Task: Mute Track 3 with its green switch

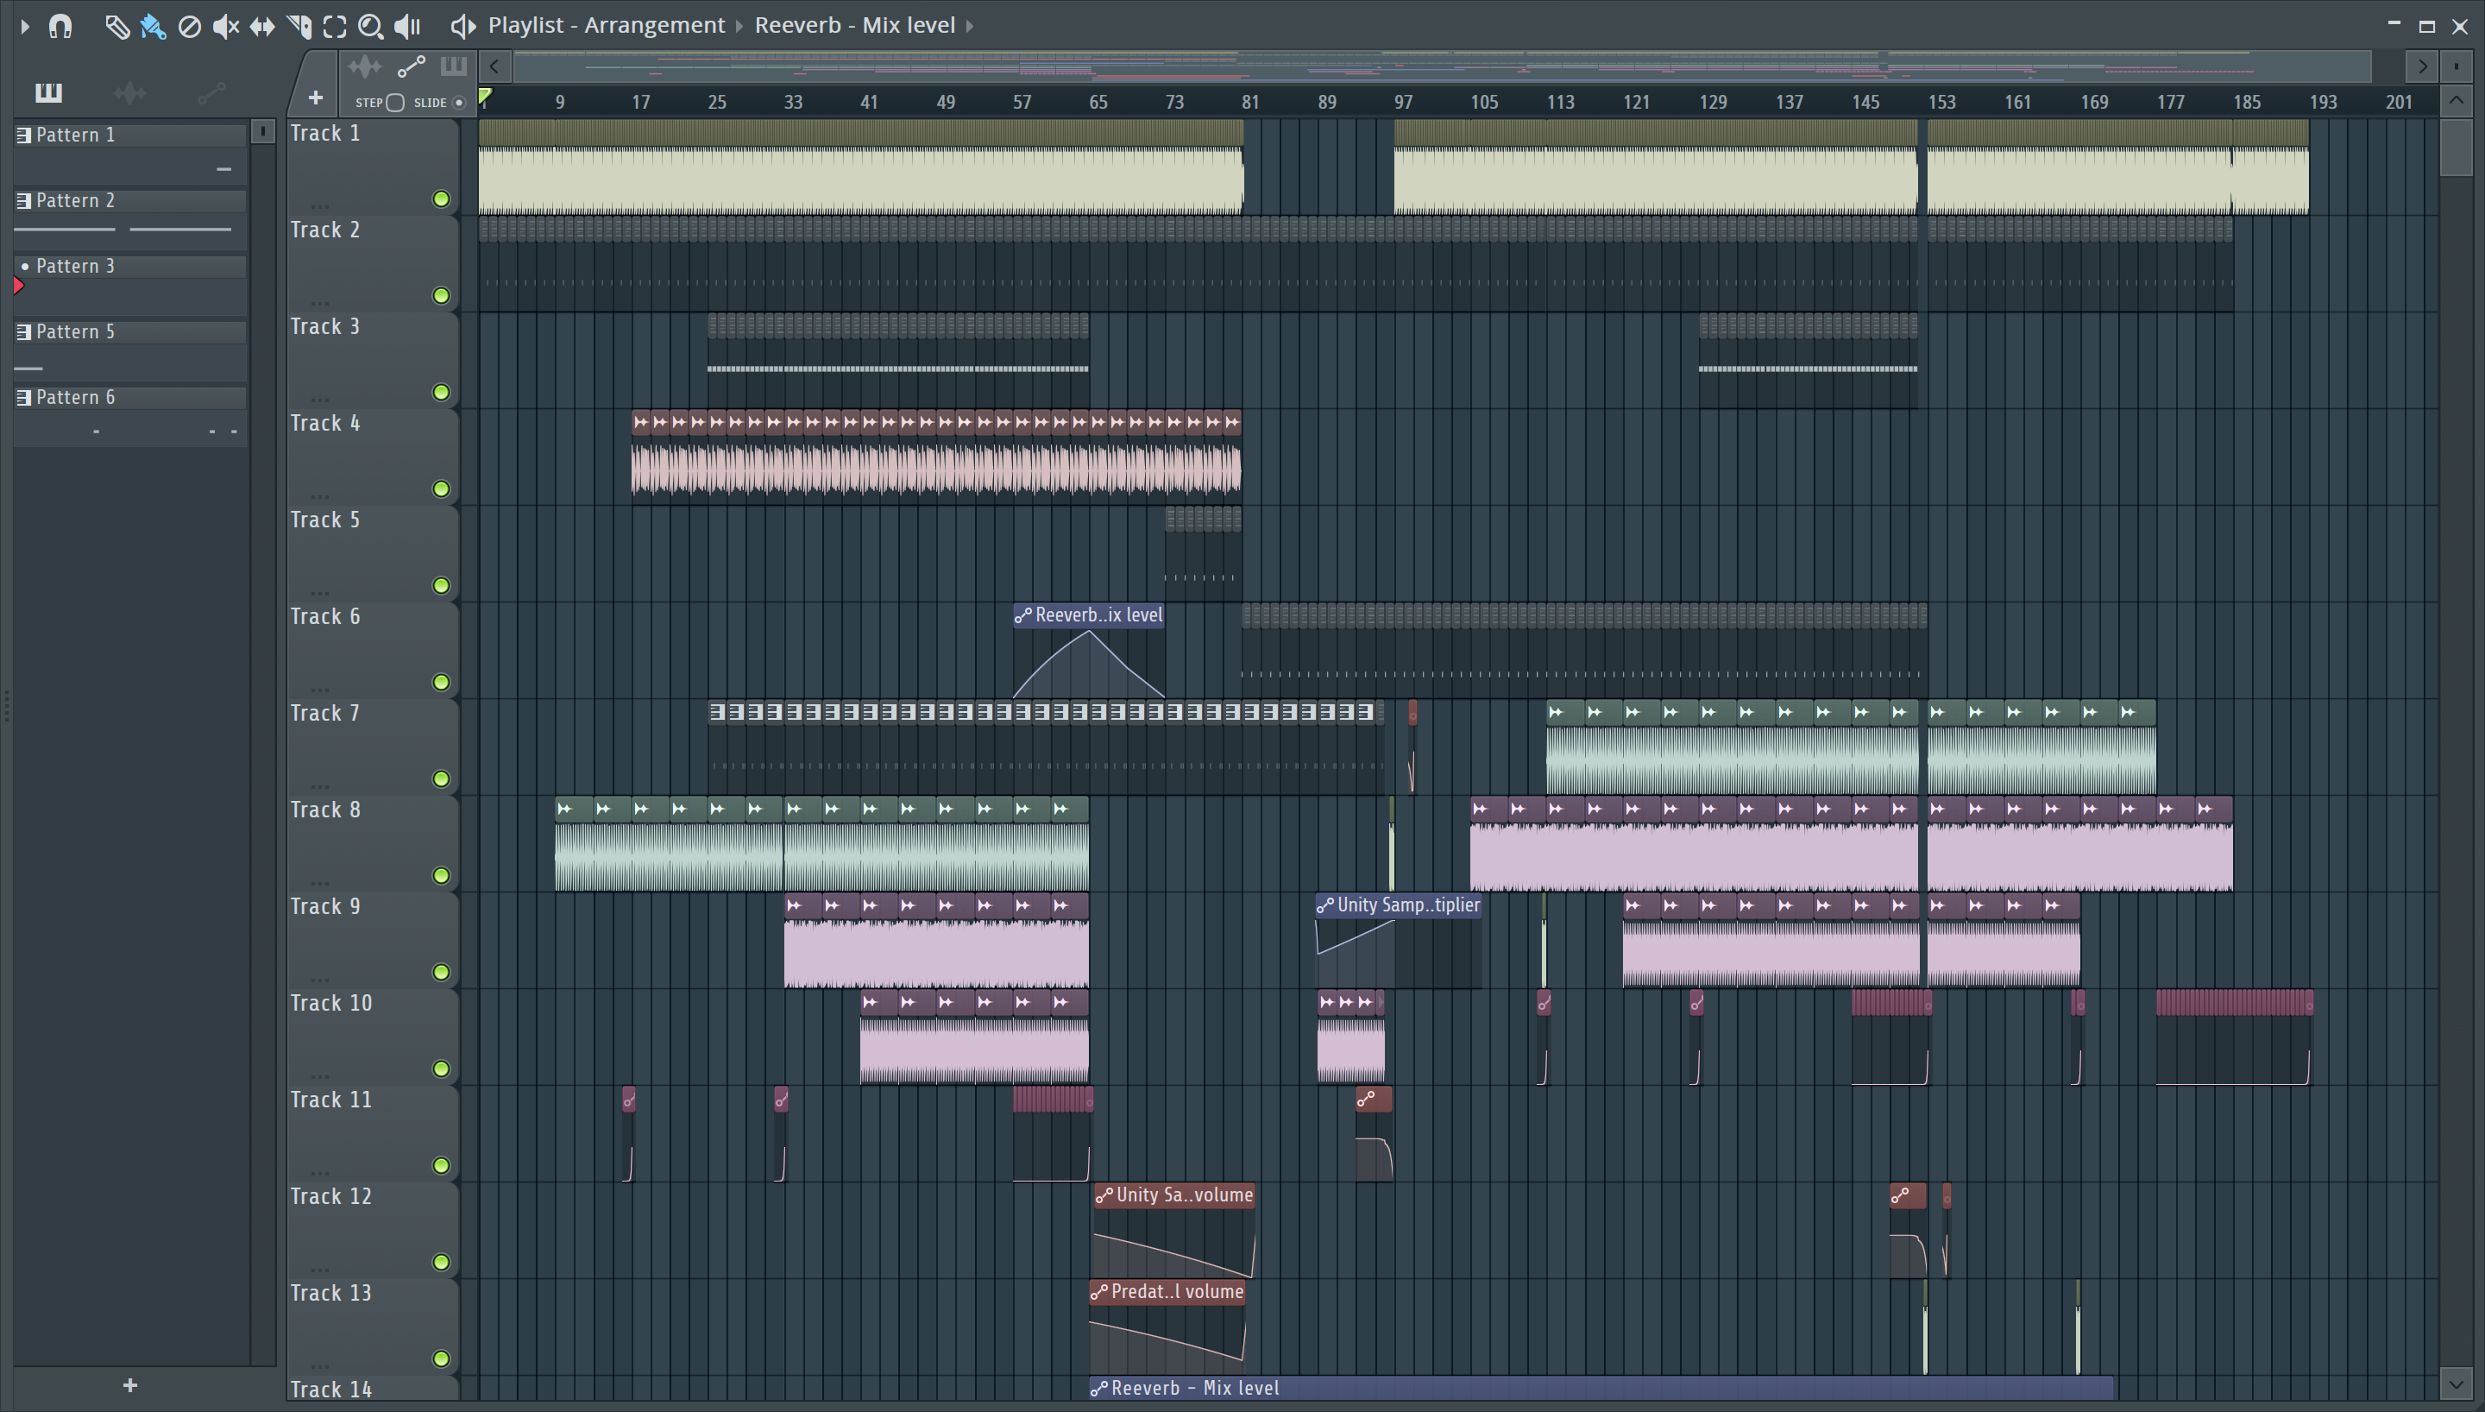Action: 441,393
